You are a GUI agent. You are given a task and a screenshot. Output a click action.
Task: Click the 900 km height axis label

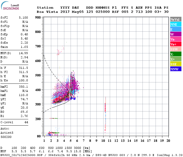coord(38,18)
